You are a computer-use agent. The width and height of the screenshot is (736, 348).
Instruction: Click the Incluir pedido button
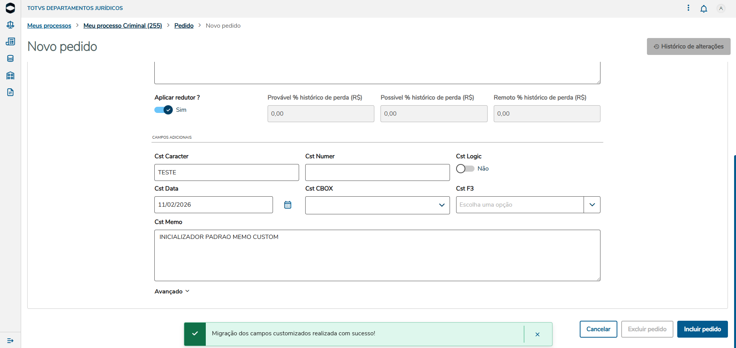click(x=702, y=329)
